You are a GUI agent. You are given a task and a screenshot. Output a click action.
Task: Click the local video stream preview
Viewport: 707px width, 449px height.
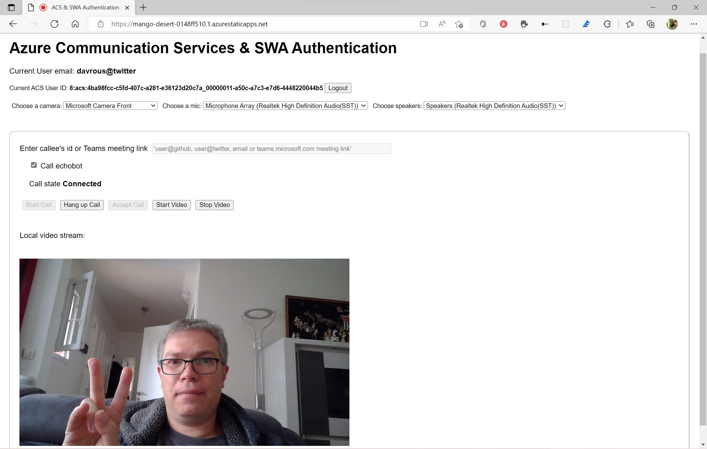pos(184,352)
